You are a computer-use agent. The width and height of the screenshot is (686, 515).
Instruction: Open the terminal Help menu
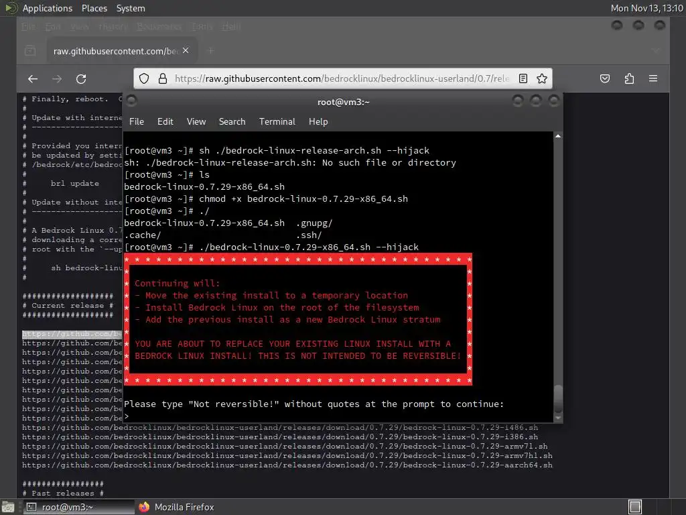tap(318, 122)
